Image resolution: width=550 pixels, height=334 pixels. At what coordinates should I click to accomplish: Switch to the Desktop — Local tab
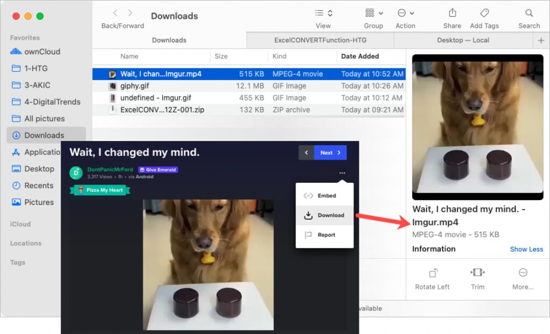coord(463,40)
